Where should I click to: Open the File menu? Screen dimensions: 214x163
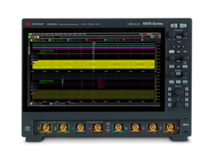(34, 34)
